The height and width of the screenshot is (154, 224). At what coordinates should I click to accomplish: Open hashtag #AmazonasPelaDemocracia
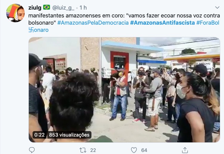point(93,23)
